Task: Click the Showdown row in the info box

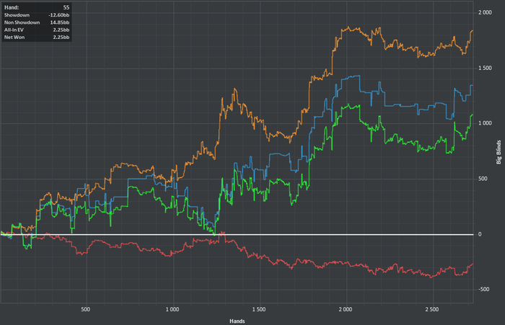Action: (x=37, y=15)
